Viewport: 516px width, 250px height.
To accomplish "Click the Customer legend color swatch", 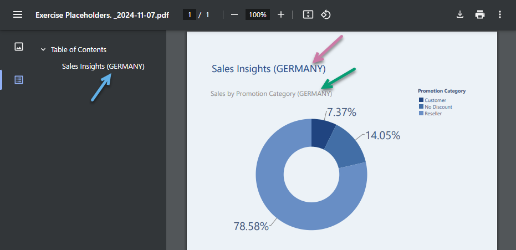I will (x=421, y=100).
